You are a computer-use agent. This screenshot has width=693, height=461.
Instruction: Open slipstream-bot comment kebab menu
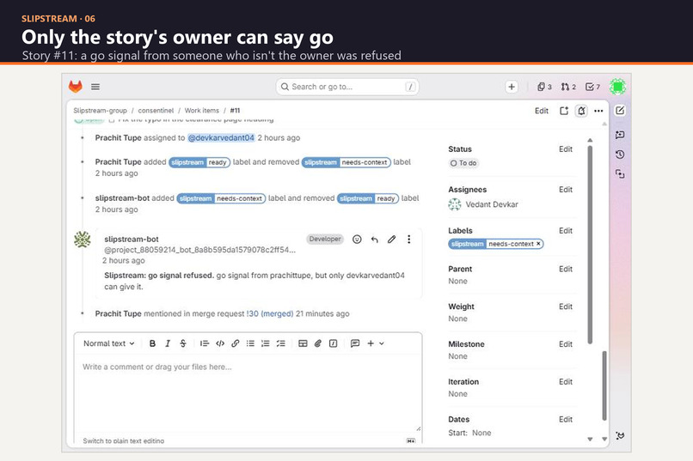tap(408, 240)
